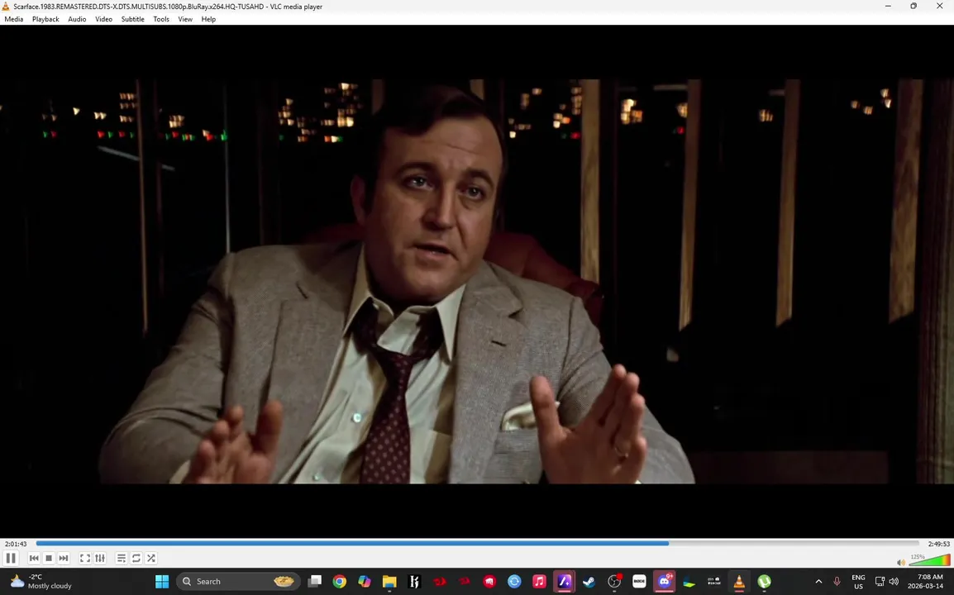The image size is (954, 595).
Task: Jump to previous media item
Action: click(x=34, y=558)
